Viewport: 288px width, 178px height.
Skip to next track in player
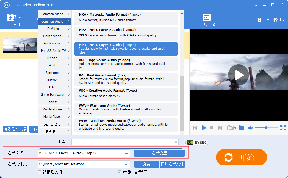[x=220, y=128]
